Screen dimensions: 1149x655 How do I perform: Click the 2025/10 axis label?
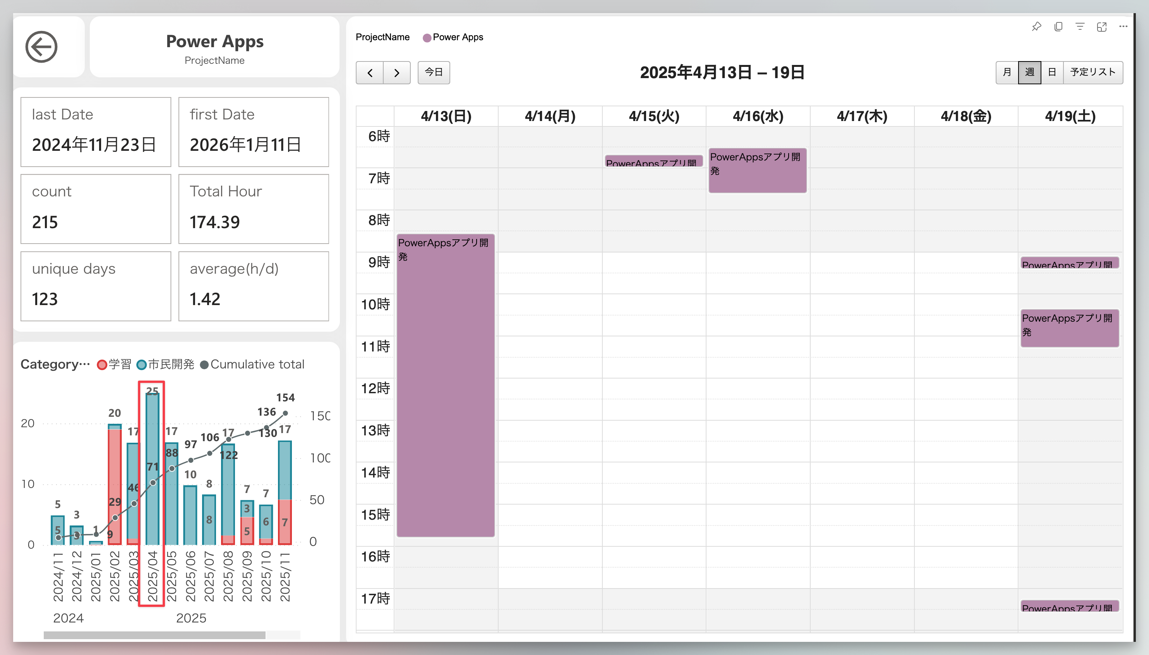tap(266, 576)
